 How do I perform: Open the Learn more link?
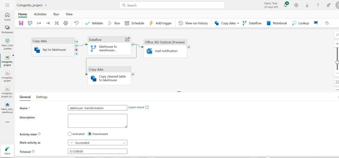pyautogui.click(x=138, y=107)
